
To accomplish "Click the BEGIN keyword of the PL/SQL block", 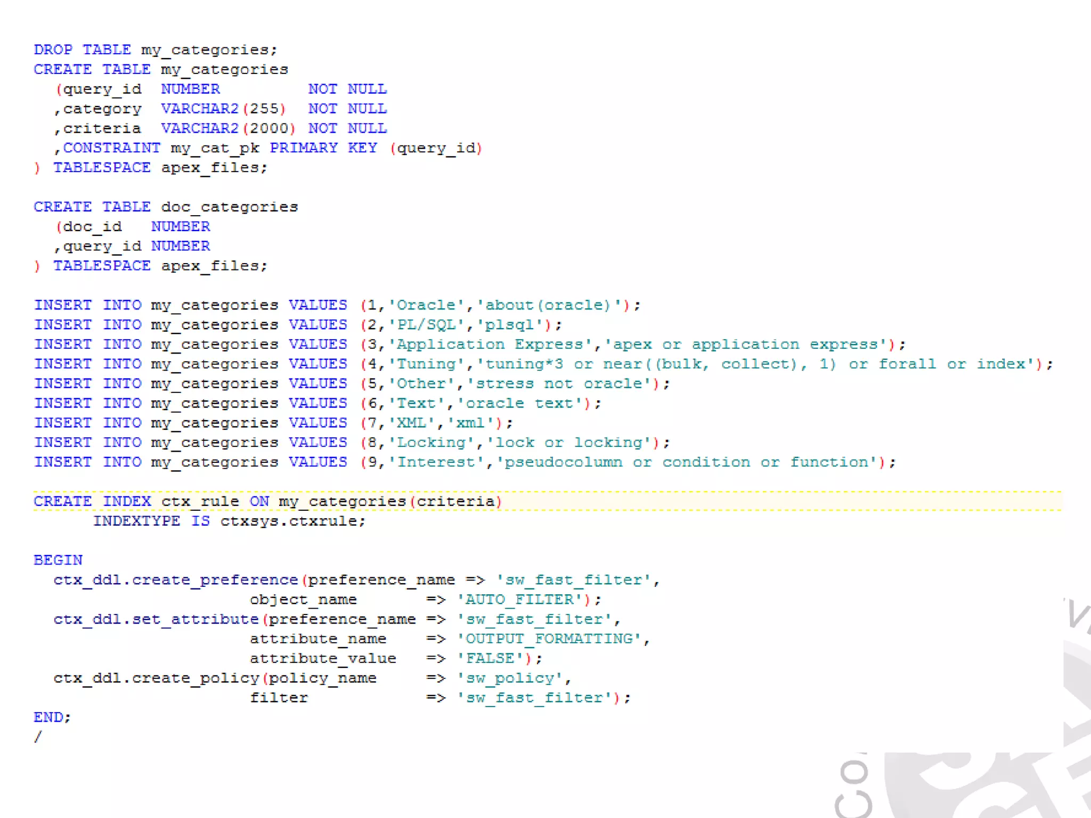I will [58, 560].
